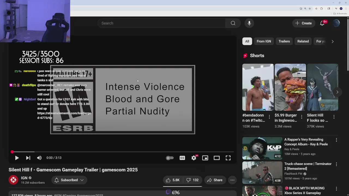
Task: Select the Related filter chip
Action: coord(303,41)
